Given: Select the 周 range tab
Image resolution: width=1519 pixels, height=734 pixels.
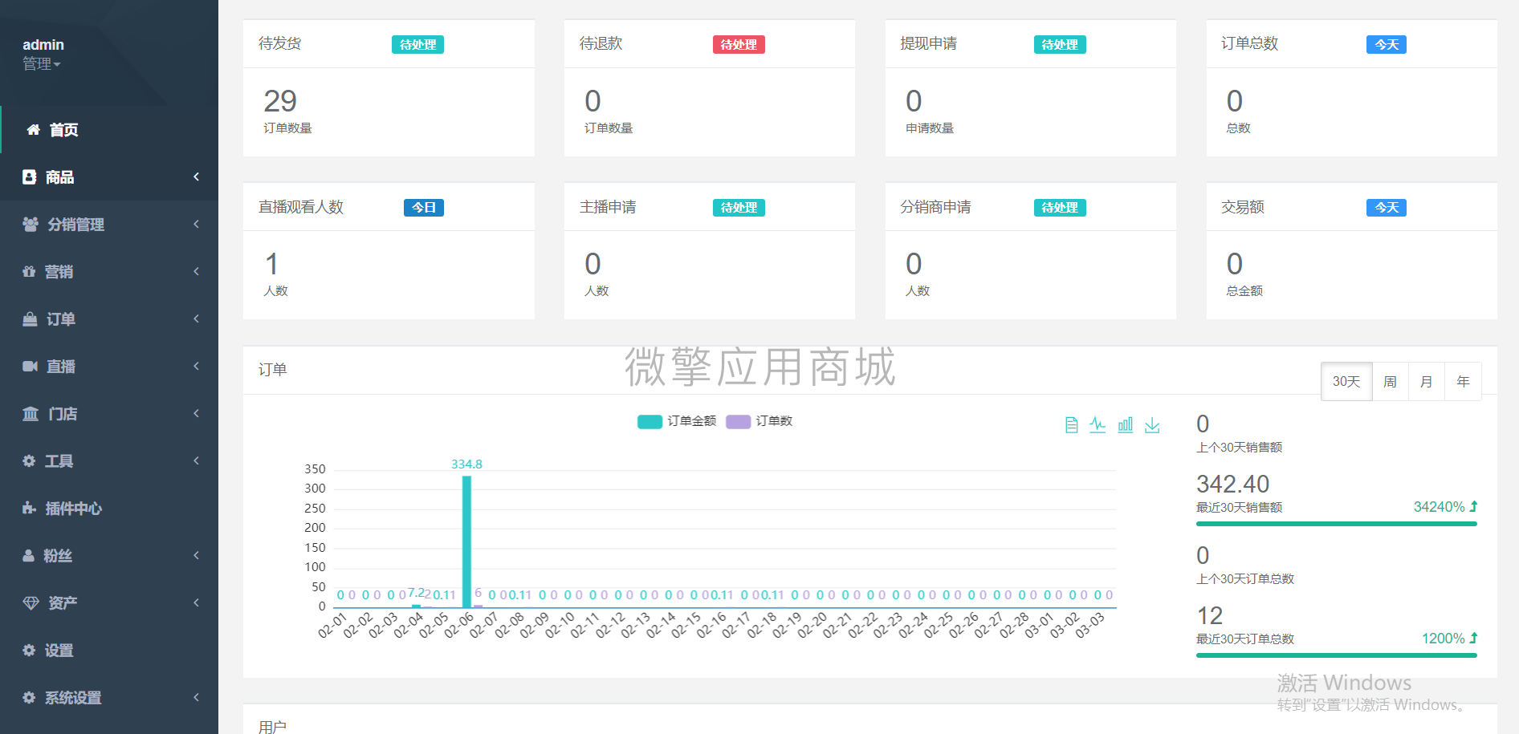Looking at the screenshot, I should 1390,382.
